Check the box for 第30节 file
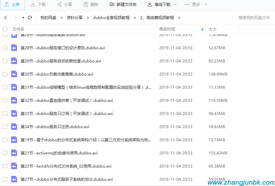 click(x=5, y=74)
